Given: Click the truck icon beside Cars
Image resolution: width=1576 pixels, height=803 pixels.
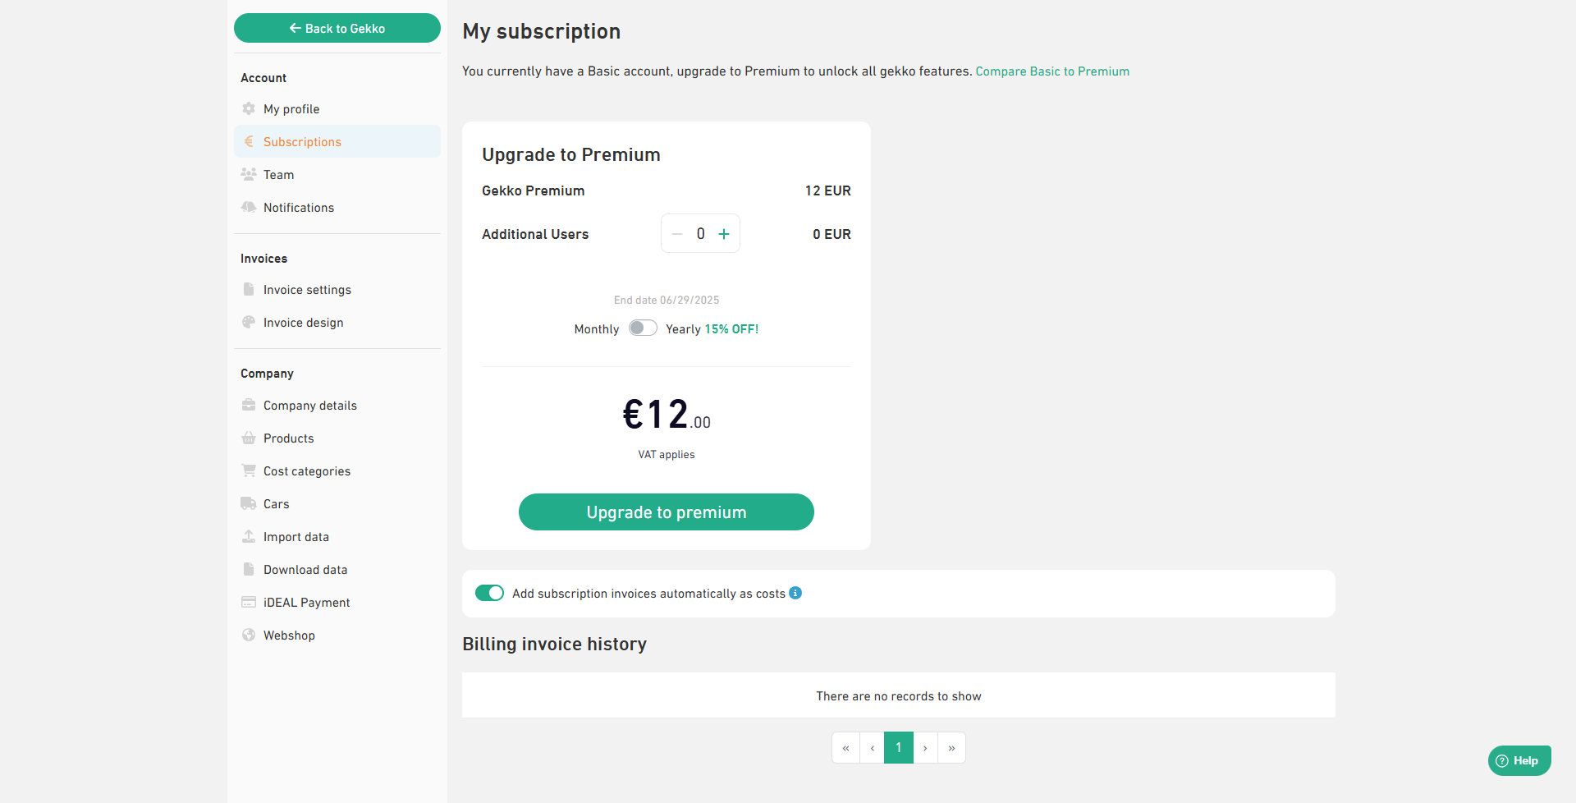Looking at the screenshot, I should coord(249,503).
